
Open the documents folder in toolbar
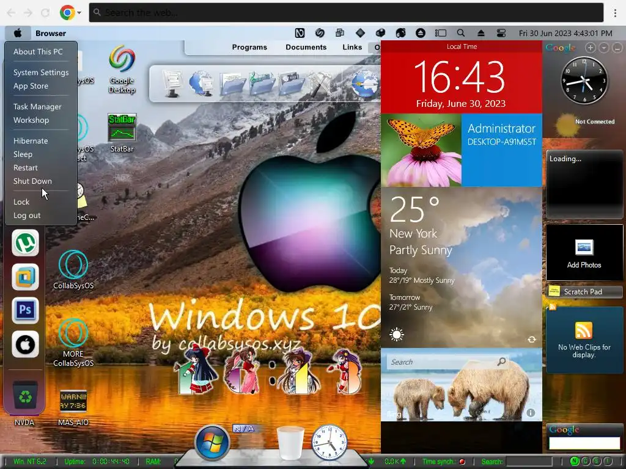coord(232,84)
